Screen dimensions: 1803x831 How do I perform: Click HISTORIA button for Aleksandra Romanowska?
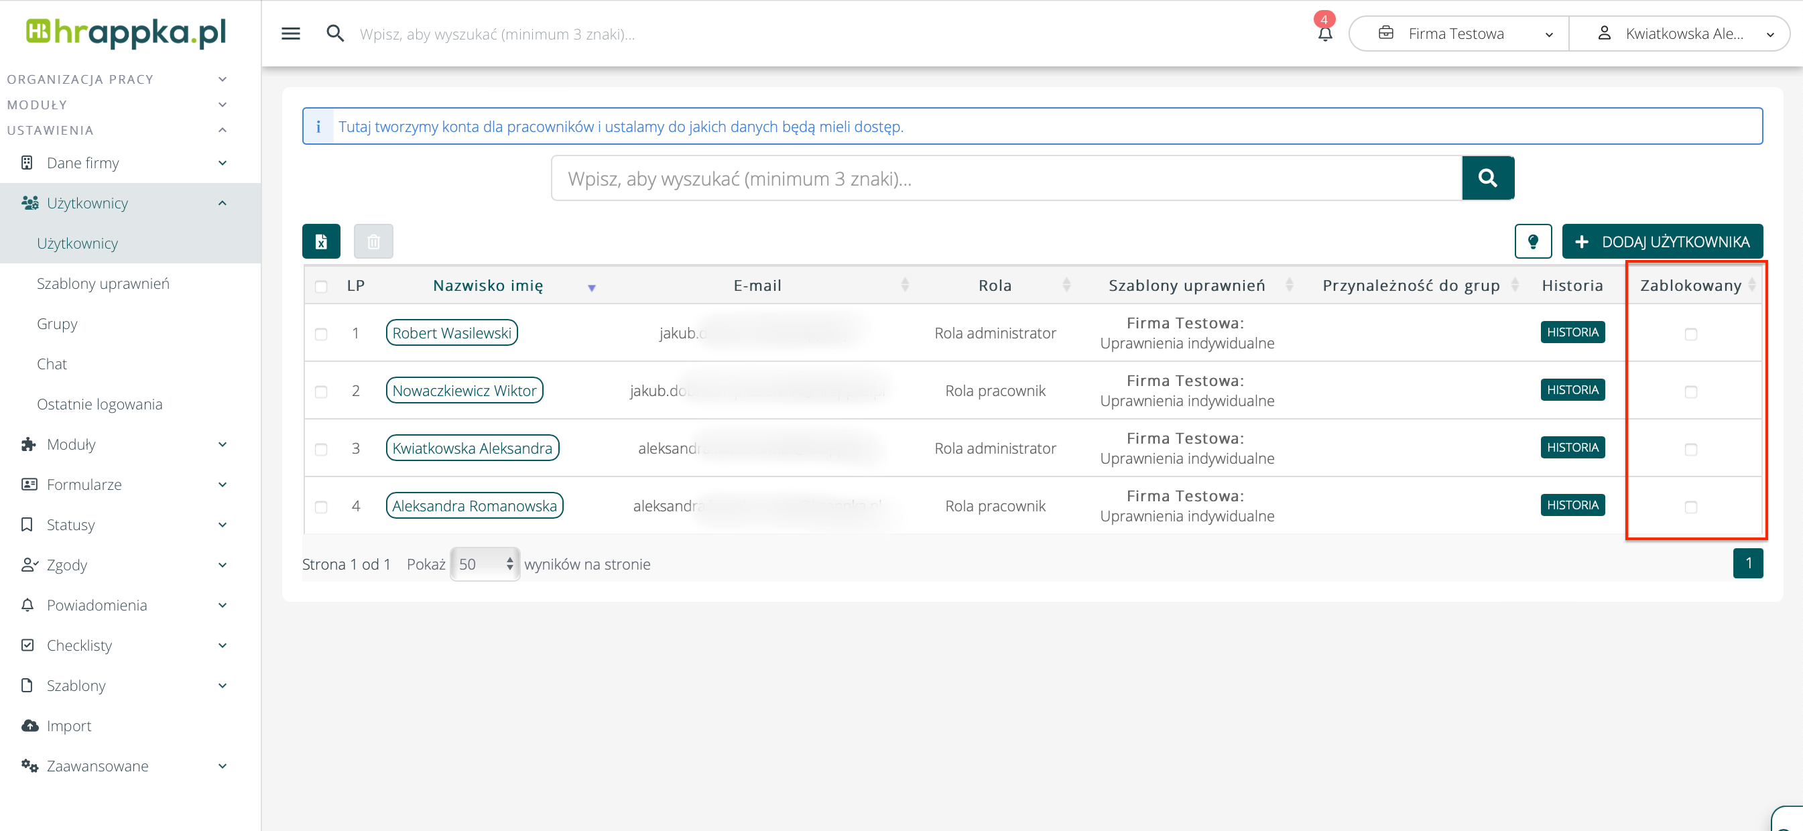(1571, 505)
